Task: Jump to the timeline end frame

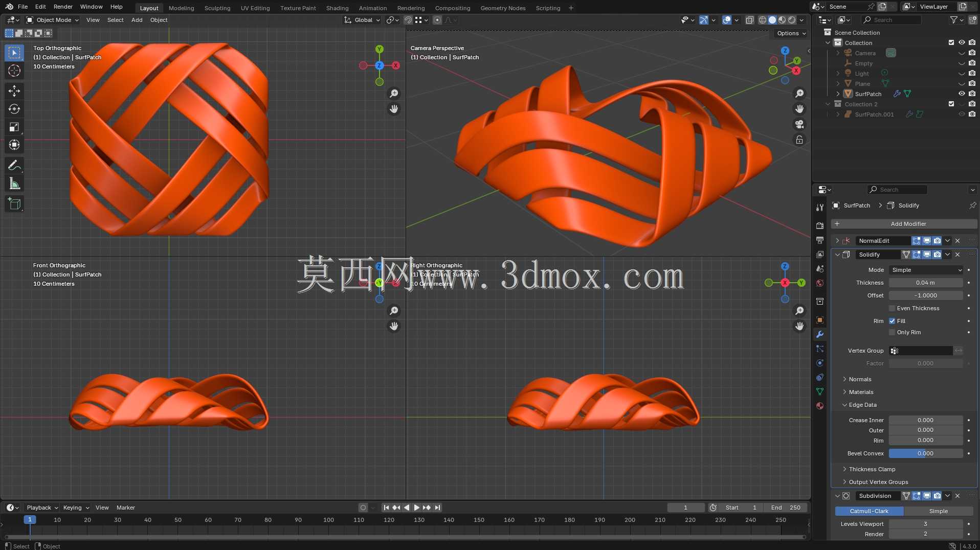Action: coord(437,508)
